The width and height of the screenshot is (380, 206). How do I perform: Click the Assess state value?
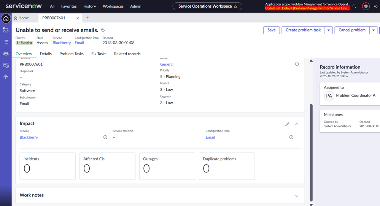pos(42,43)
